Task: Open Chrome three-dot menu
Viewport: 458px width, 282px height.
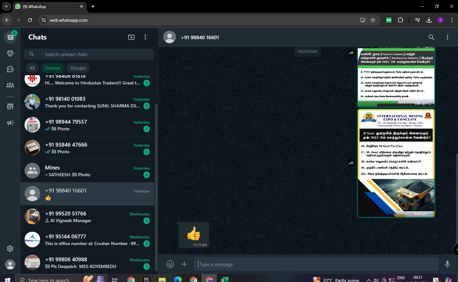Action: (452, 20)
